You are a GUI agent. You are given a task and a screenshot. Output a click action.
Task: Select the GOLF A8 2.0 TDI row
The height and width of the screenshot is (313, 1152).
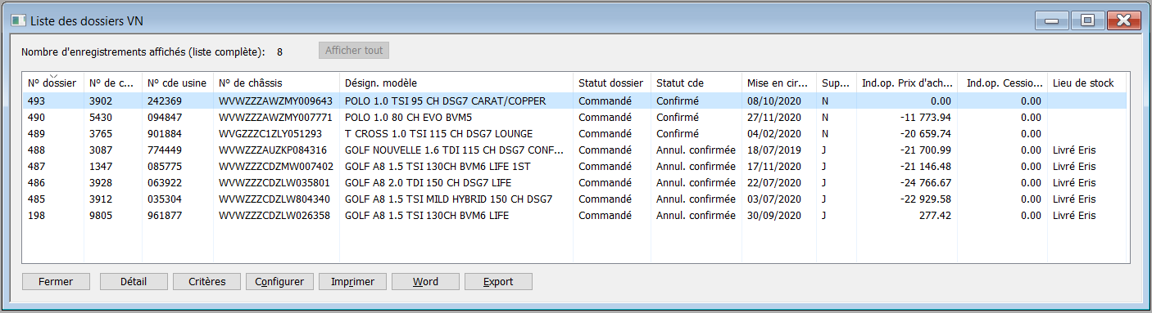tap(574, 182)
